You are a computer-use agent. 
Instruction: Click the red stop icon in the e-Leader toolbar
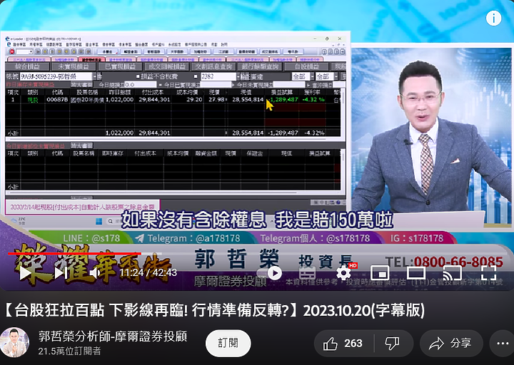click(11, 52)
